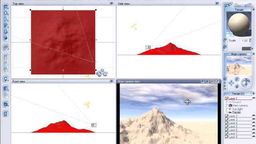Collapse the Terrain material panel
This screenshot has height=144, width=256.
point(253,10)
